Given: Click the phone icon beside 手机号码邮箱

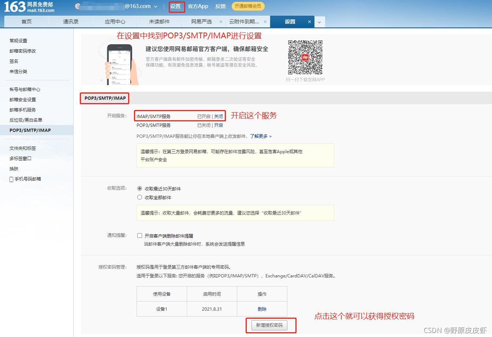Looking at the screenshot, I should pyautogui.click(x=11, y=179).
